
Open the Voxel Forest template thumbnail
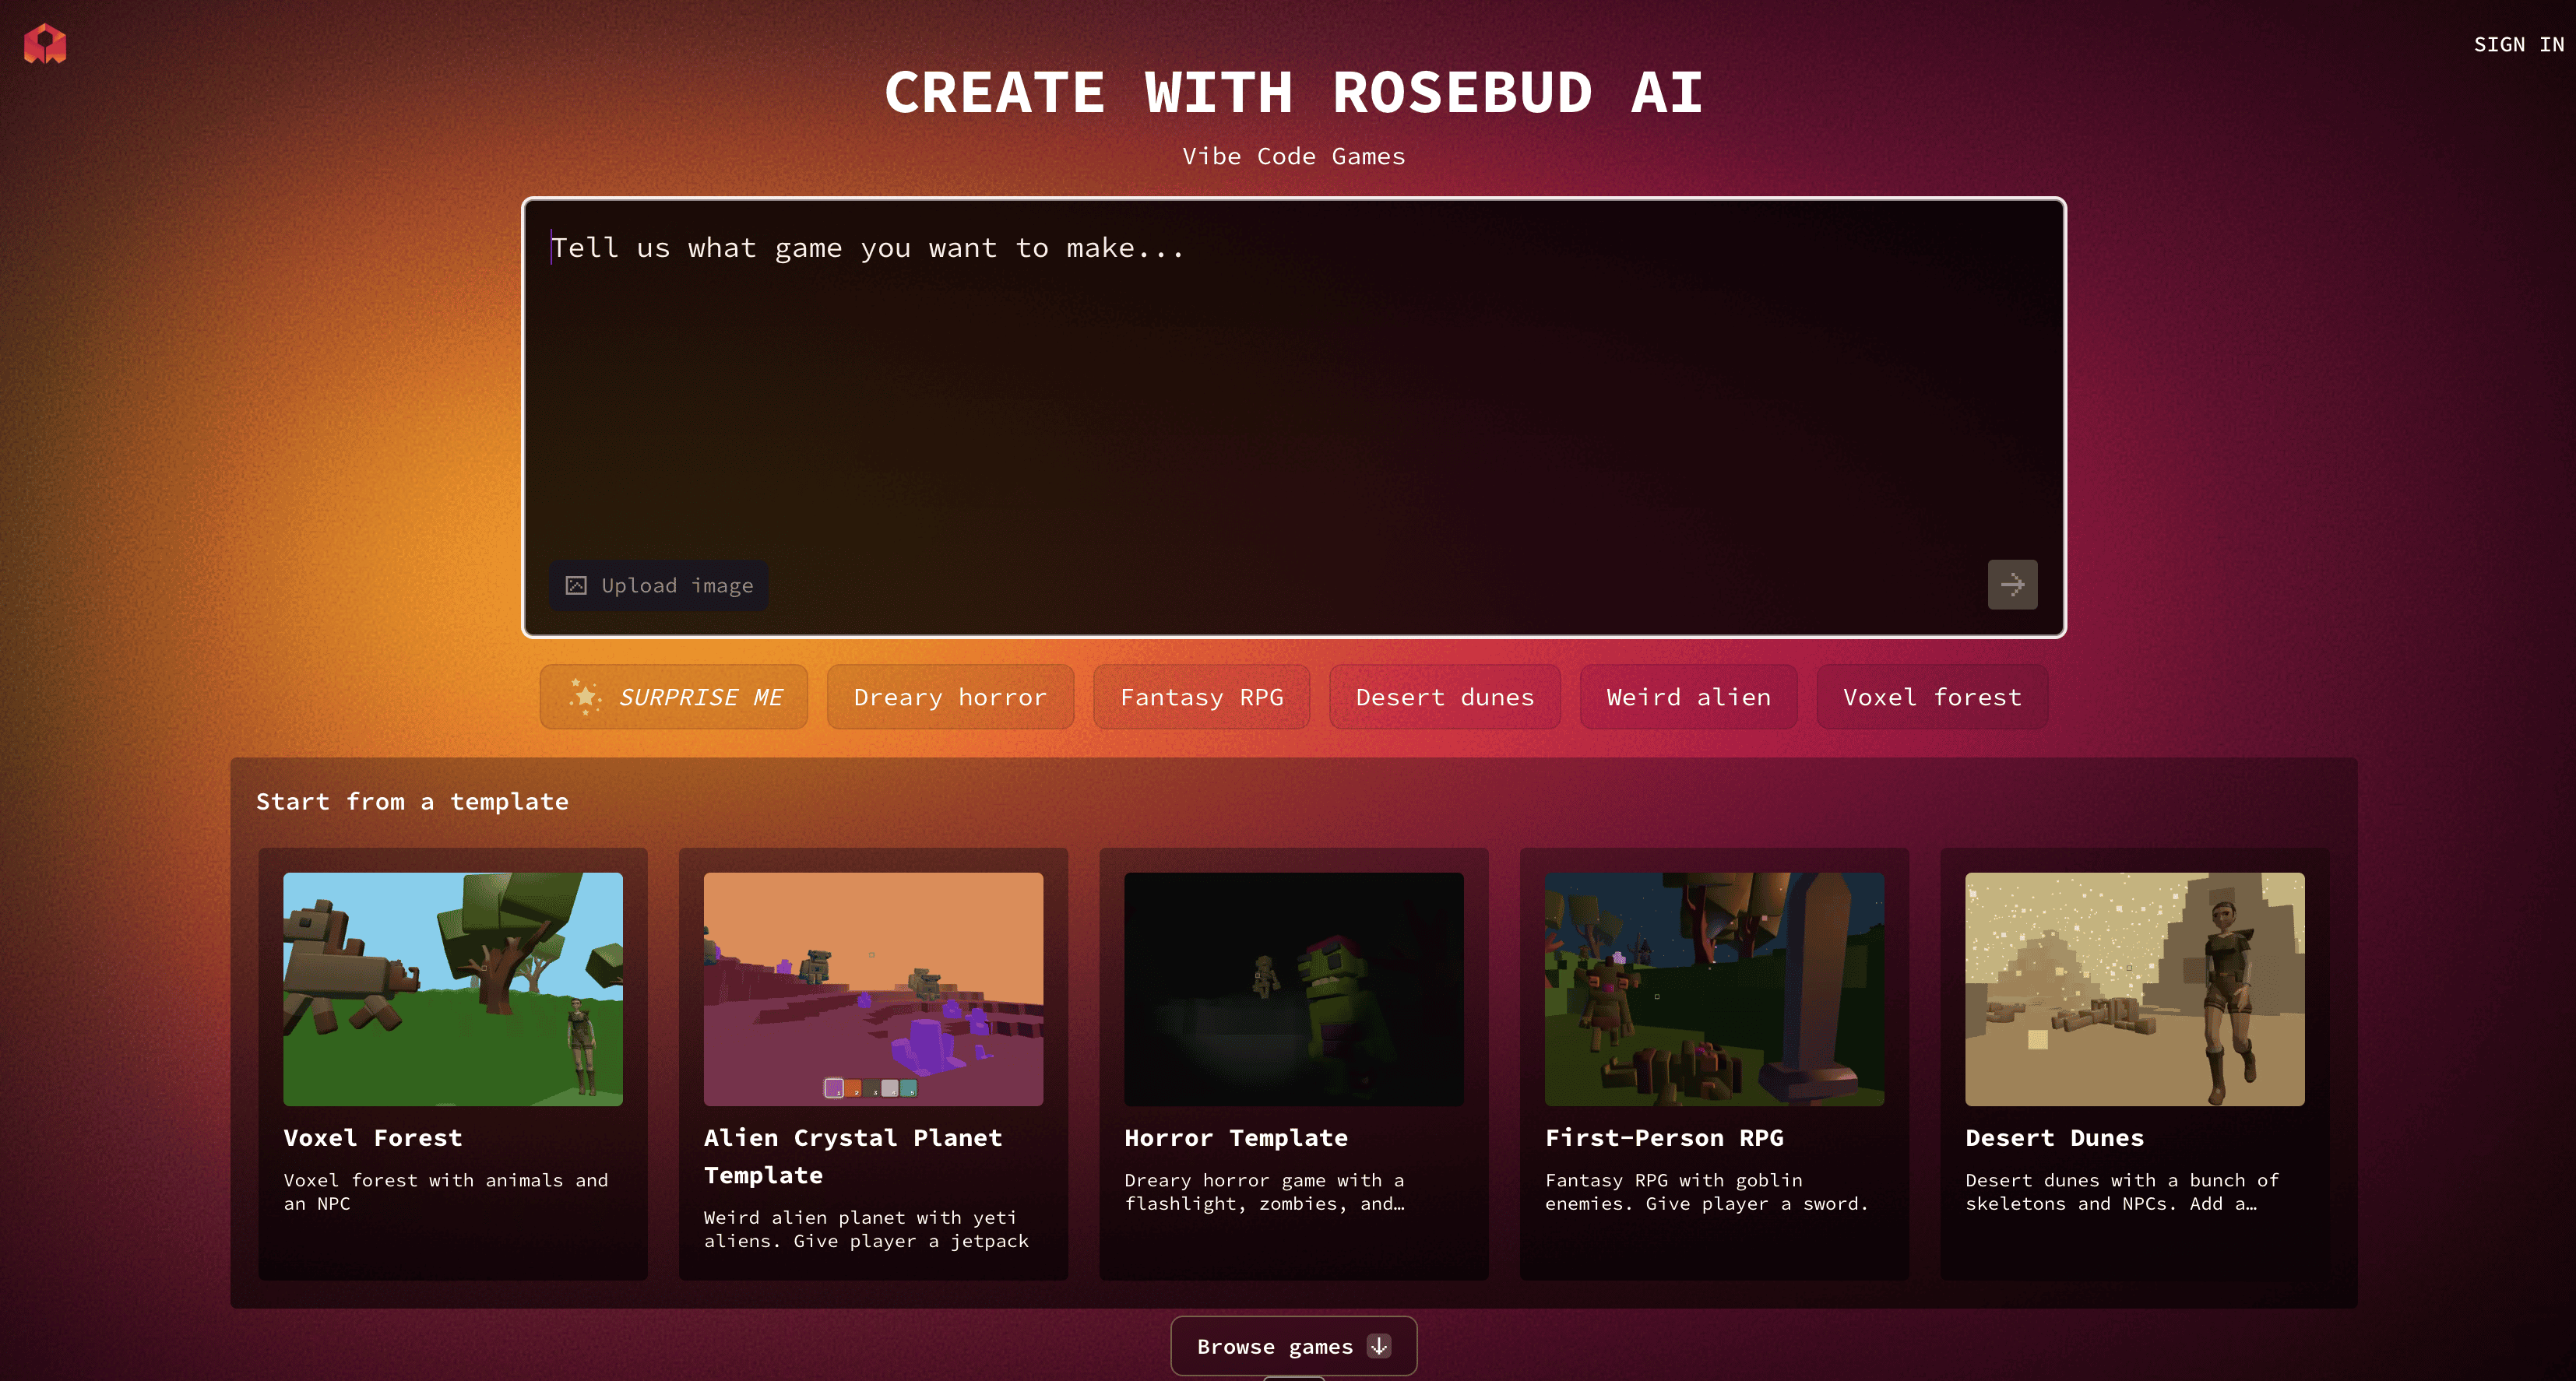pyautogui.click(x=453, y=989)
